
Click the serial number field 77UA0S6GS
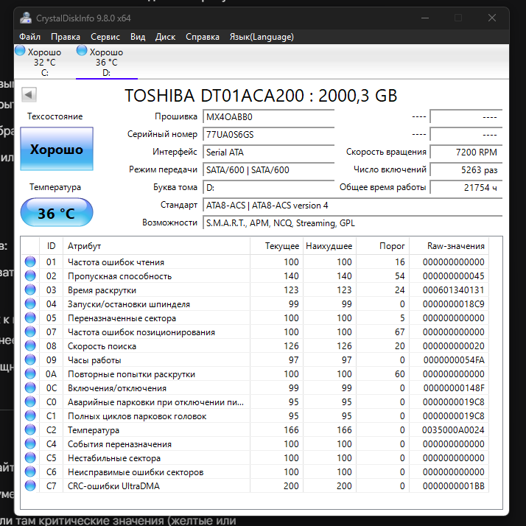(268, 135)
